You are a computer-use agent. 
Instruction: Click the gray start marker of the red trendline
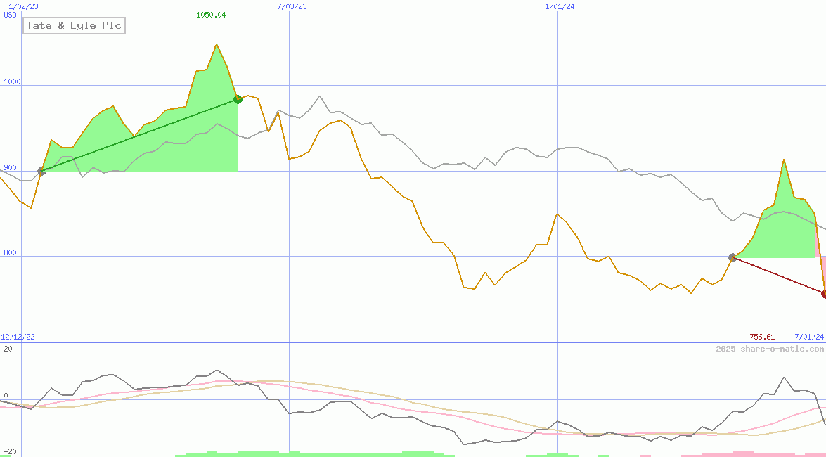[732, 258]
